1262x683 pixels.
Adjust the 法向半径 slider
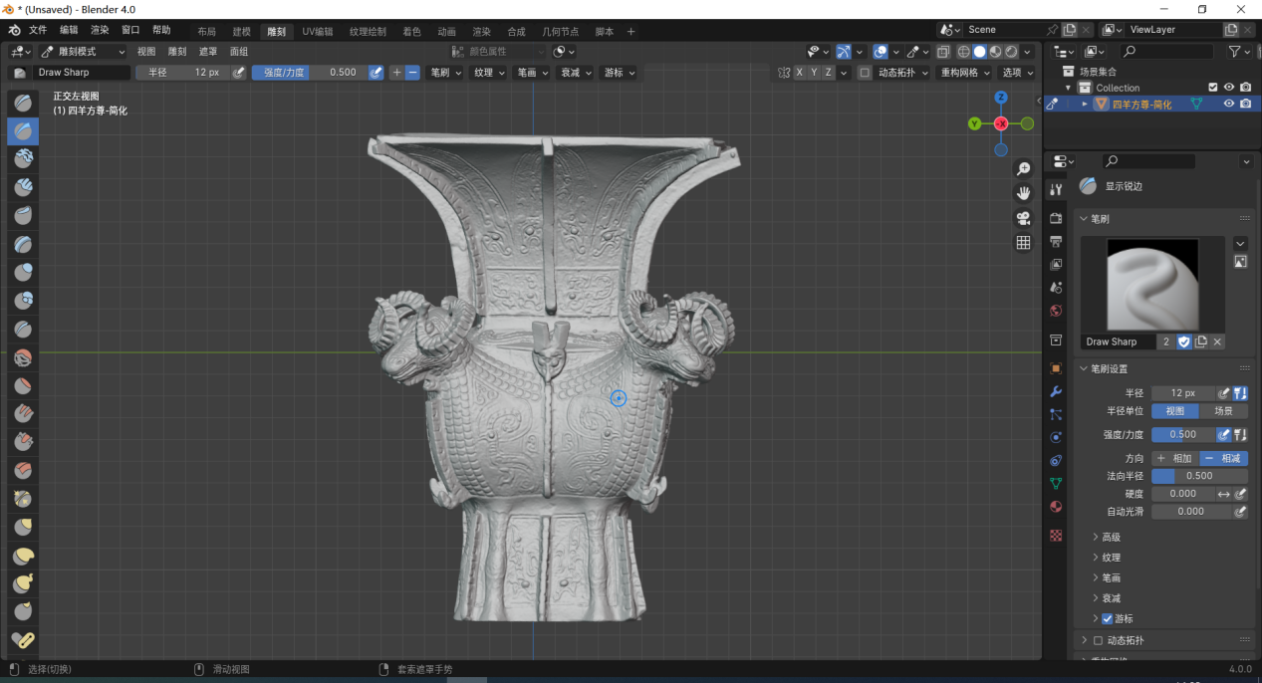[1200, 476]
